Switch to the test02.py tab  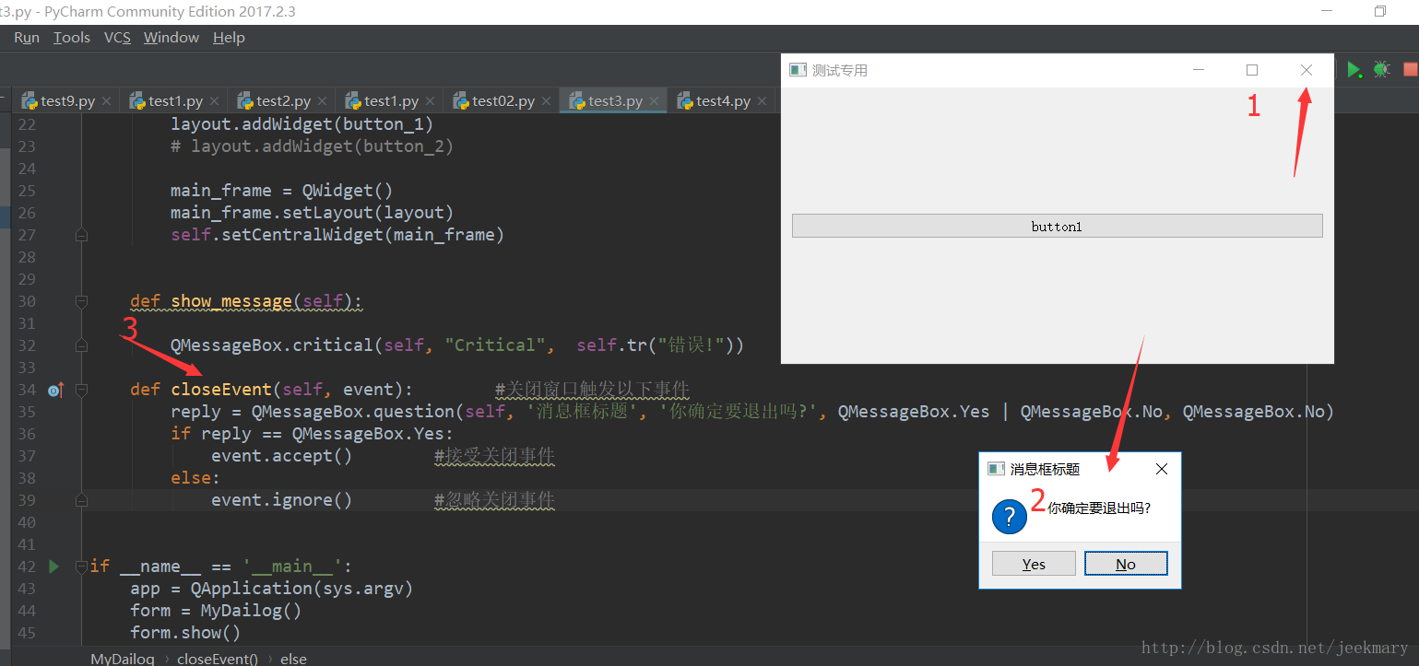click(x=503, y=101)
